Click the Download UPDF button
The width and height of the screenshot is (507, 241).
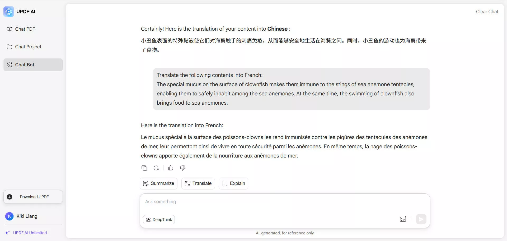pos(33,197)
